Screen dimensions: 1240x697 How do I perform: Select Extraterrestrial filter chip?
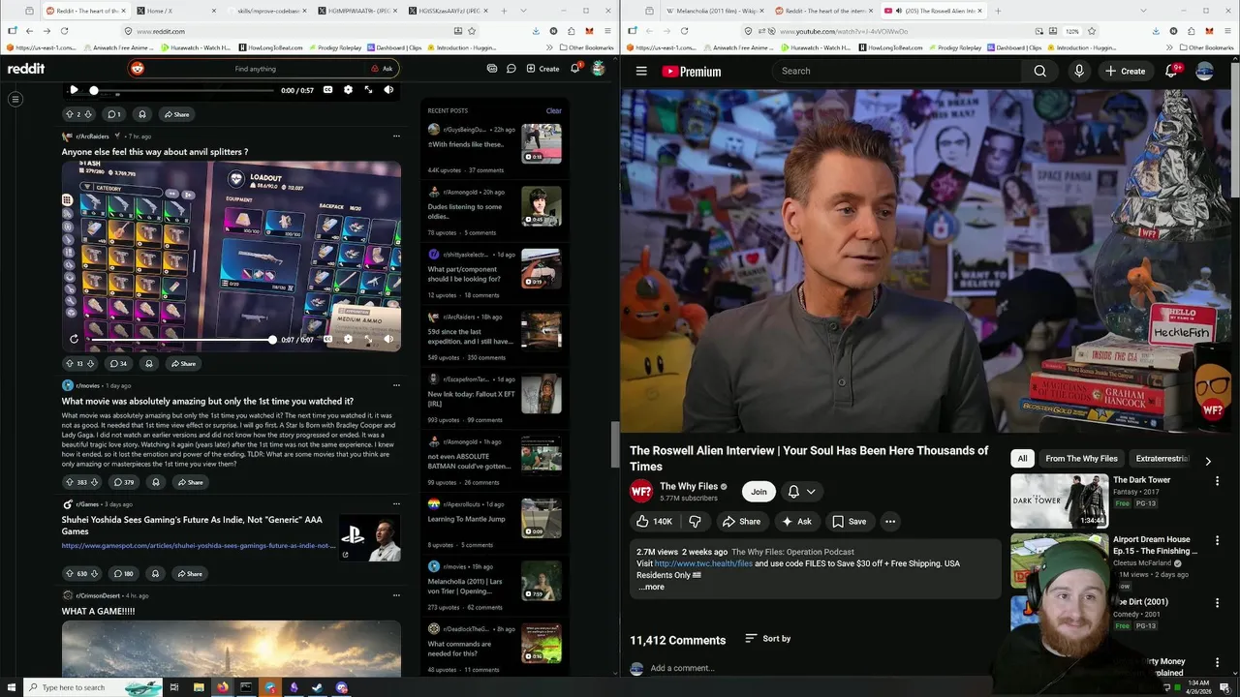pos(1162,458)
